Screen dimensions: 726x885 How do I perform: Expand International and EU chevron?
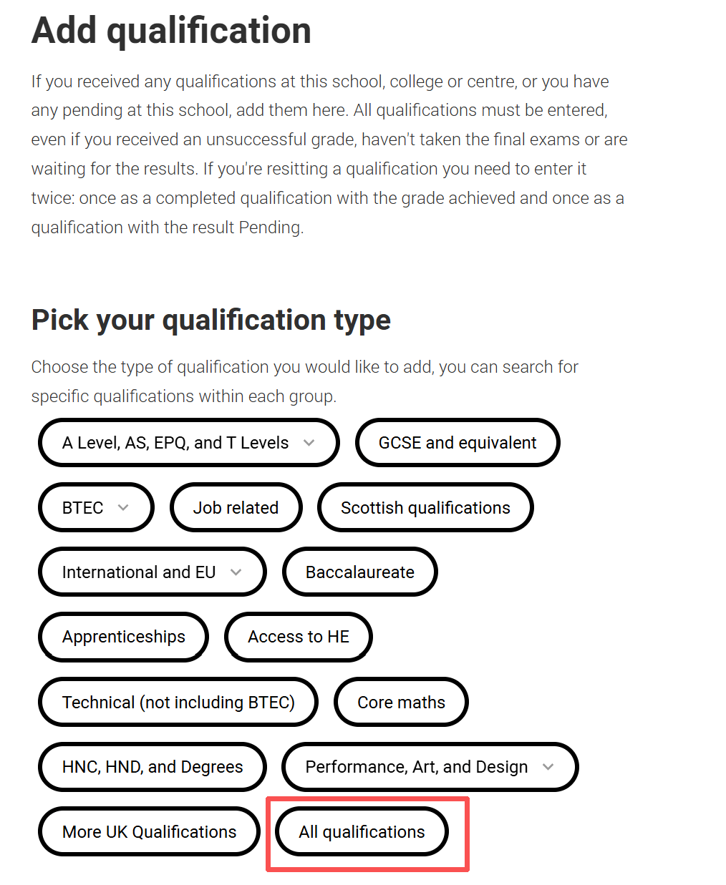[x=236, y=572]
